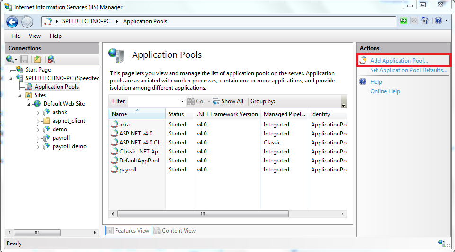The image size is (455, 252).
Task: Click the status bar network icon
Action: (443, 243)
